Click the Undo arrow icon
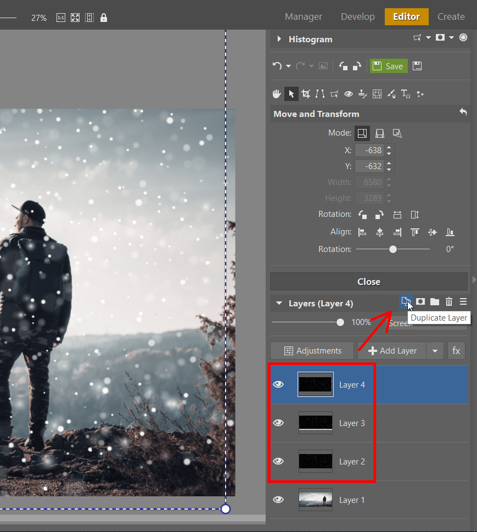This screenshot has height=532, width=477. pyautogui.click(x=277, y=66)
